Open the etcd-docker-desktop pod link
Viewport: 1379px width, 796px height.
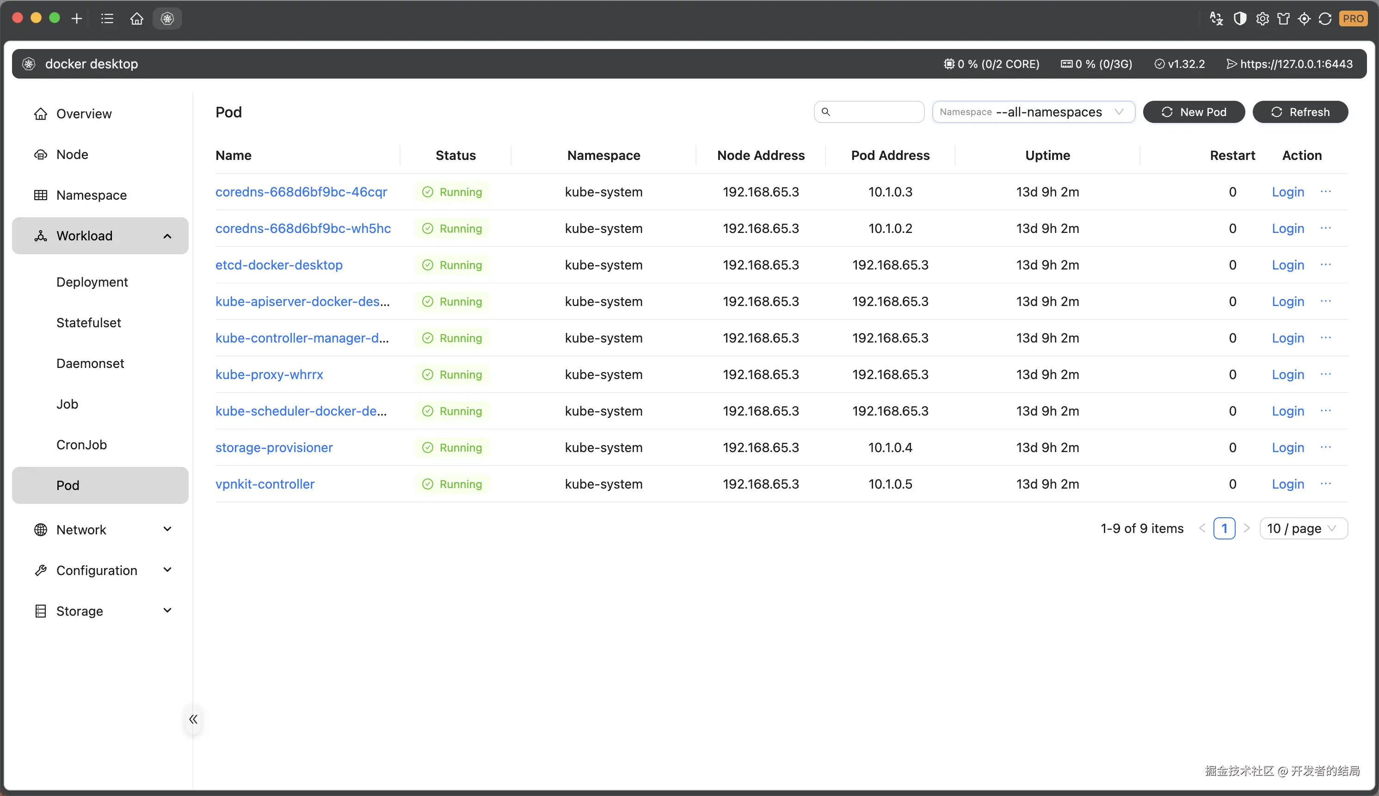point(279,265)
